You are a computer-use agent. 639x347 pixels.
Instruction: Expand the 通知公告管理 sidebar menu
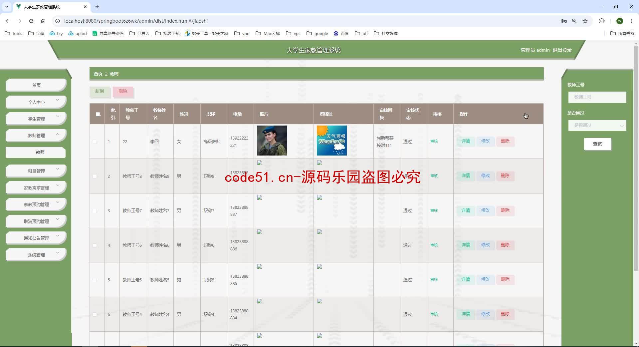tap(36, 238)
